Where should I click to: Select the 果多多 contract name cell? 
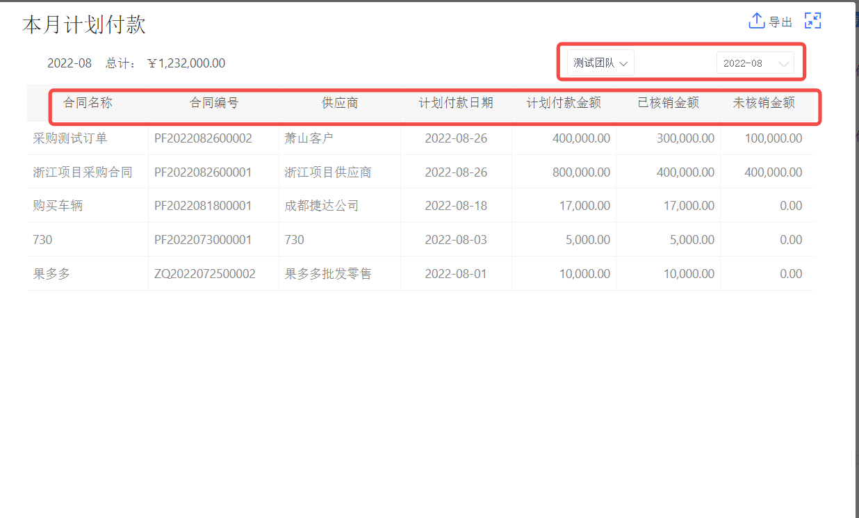[51, 274]
